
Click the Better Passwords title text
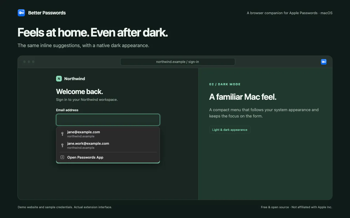click(47, 13)
